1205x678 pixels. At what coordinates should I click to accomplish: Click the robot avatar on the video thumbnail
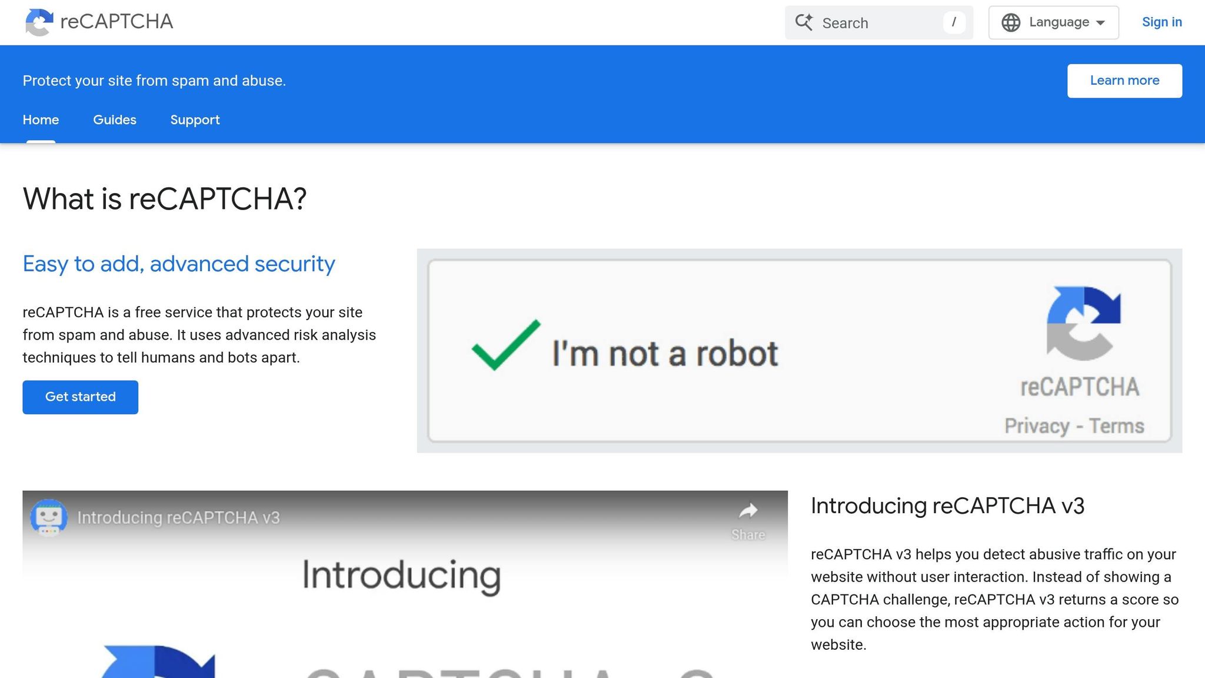click(x=50, y=517)
